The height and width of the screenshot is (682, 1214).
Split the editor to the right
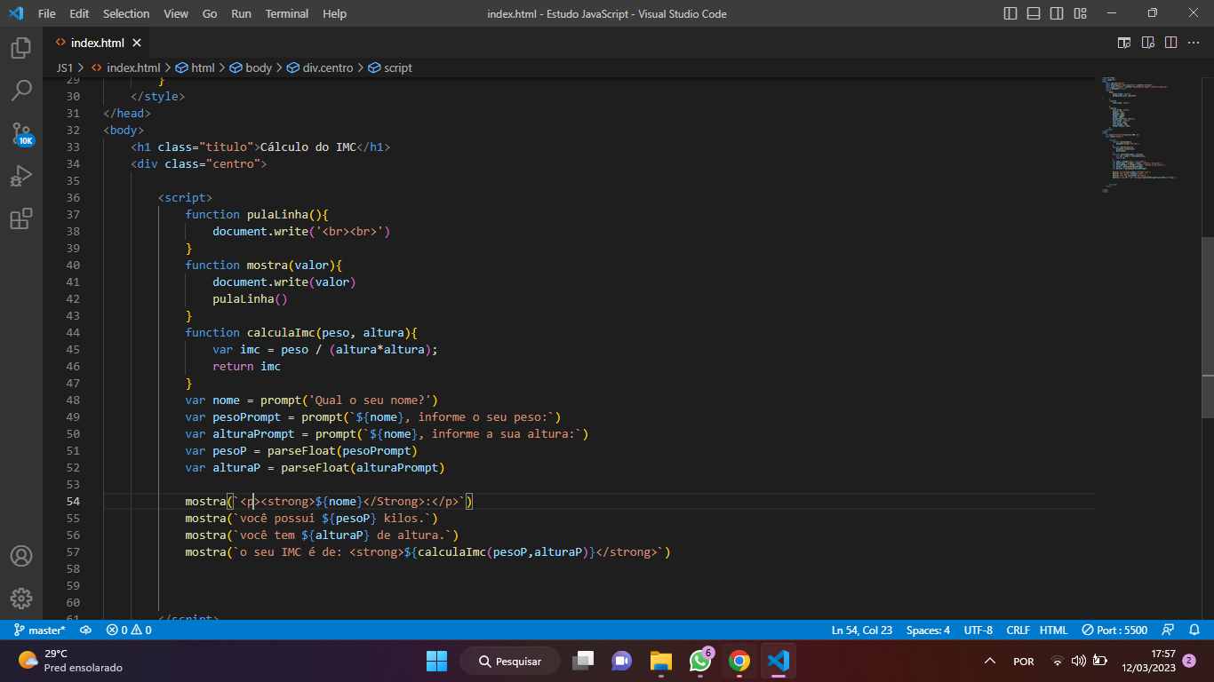point(1170,43)
